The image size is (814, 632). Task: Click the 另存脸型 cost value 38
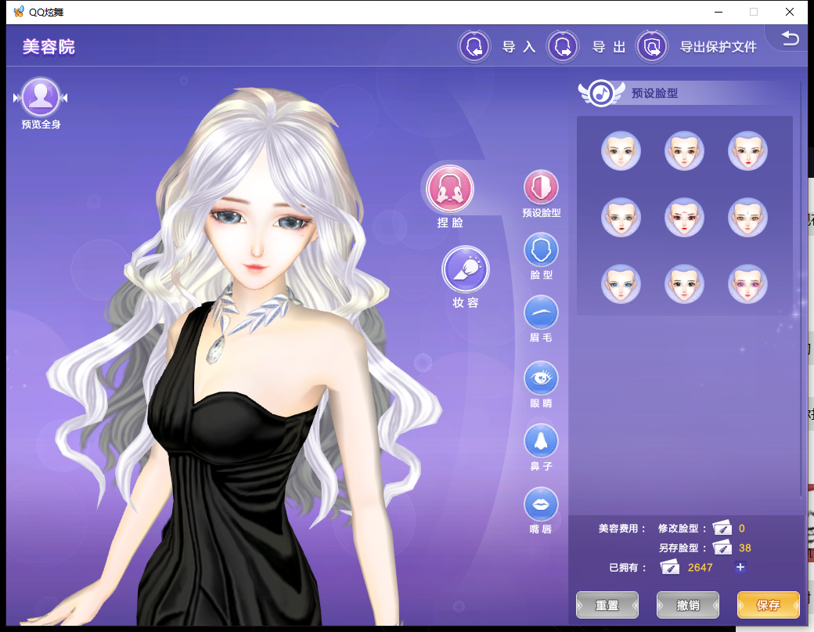coord(745,548)
